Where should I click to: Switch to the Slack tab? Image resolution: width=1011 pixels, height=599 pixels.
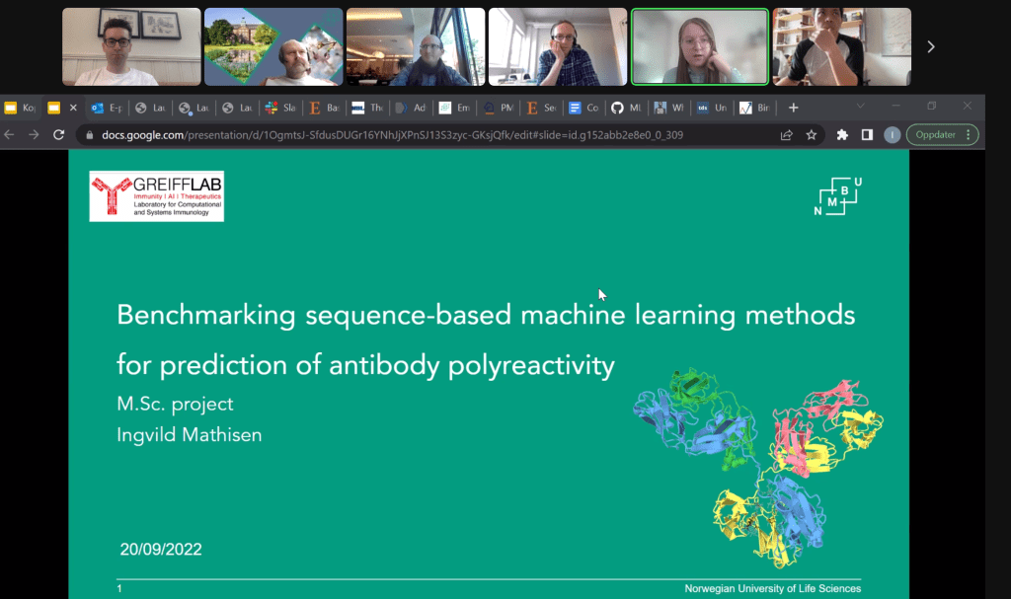pyautogui.click(x=279, y=108)
